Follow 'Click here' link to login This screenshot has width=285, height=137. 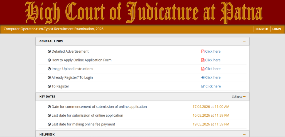(213, 78)
